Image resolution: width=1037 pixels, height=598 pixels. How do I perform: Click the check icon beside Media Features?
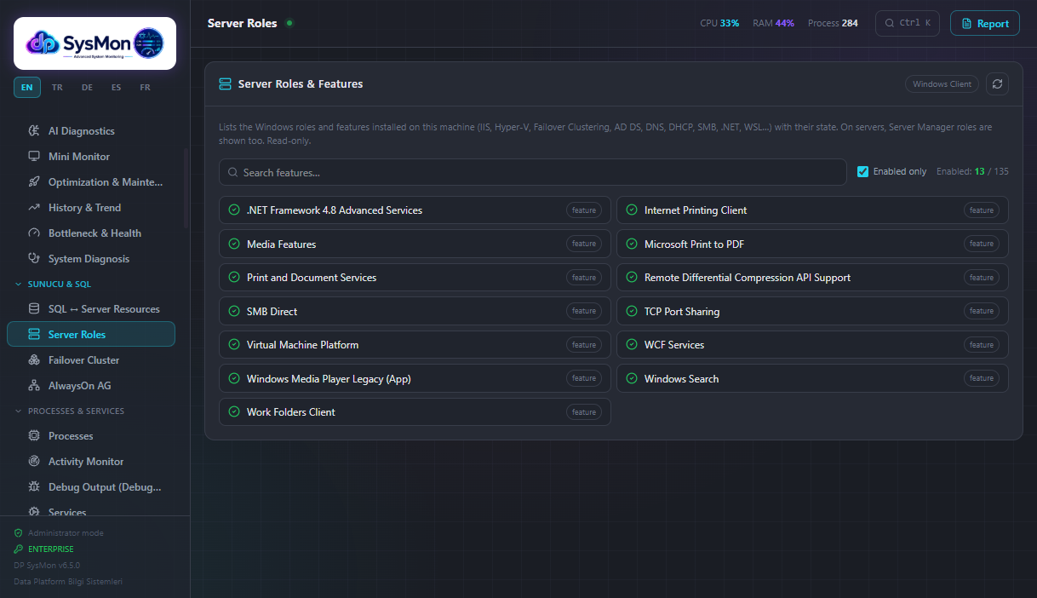click(234, 244)
